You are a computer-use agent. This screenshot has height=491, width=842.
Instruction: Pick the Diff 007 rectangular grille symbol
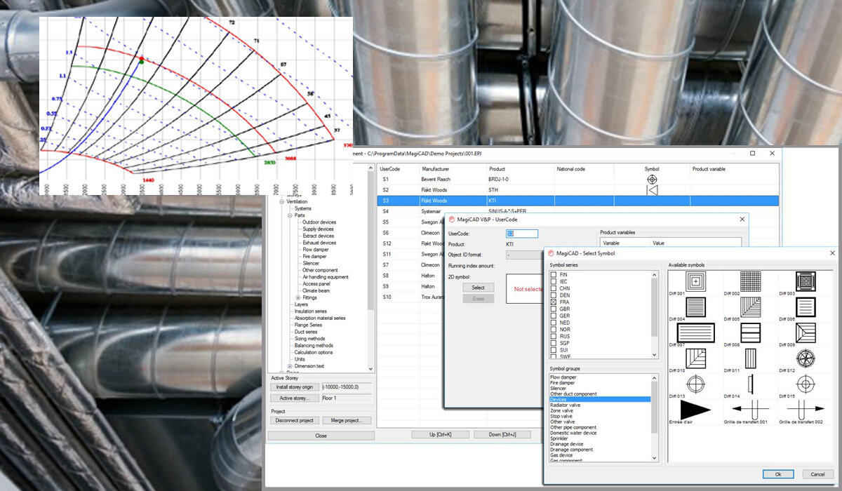(695, 332)
